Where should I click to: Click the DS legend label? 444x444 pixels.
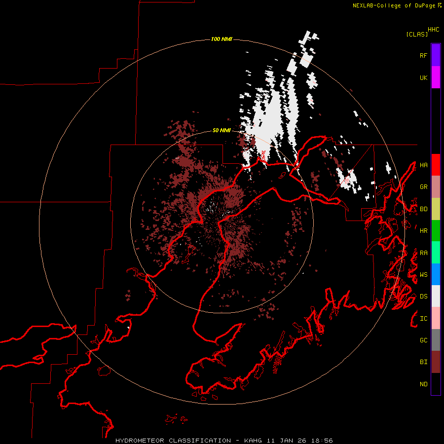[x=423, y=296]
